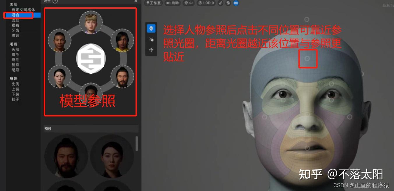Select the face Blend tool in viewport toolbar
The width and height of the screenshot is (394, 191).
[151, 29]
